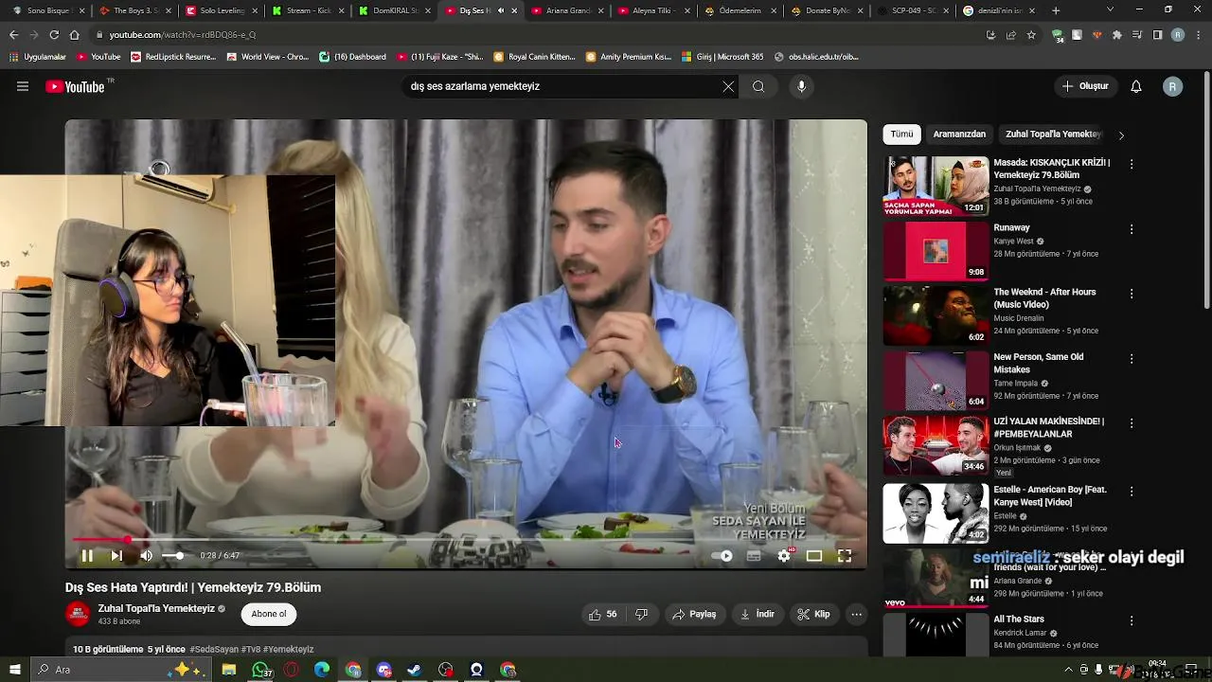This screenshot has height=682, width=1212.
Task: Open options for UZİ YALAN MAKİNESİNDE video
Action: pyautogui.click(x=1132, y=423)
